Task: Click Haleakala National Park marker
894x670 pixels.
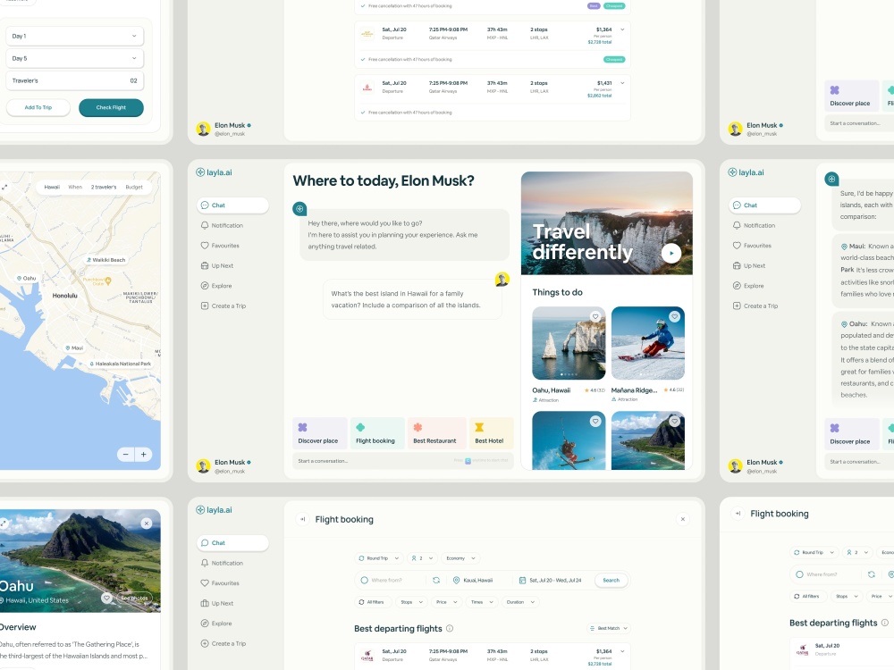Action: [x=121, y=364]
